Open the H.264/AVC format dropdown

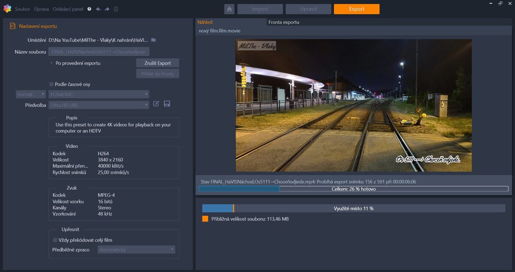pyautogui.click(x=99, y=94)
